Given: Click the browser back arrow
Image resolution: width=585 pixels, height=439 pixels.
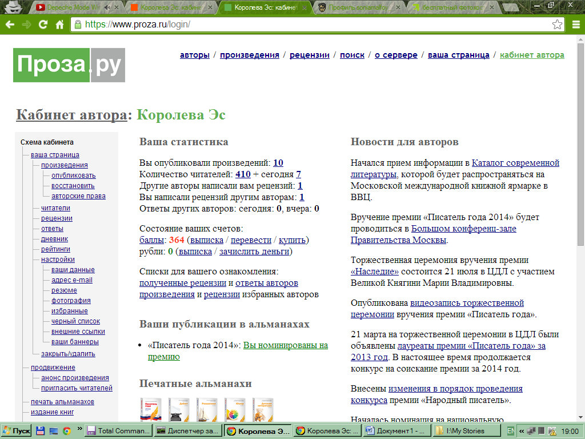Looking at the screenshot, I should pyautogui.click(x=10, y=25).
